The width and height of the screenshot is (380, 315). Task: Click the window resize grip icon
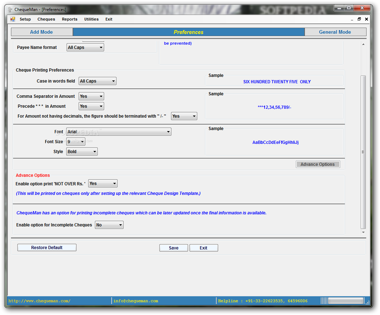(x=367, y=302)
